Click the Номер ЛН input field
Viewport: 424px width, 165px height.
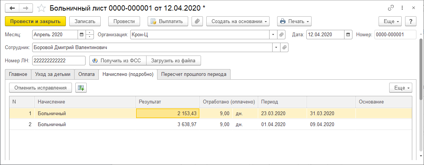click(x=59, y=60)
